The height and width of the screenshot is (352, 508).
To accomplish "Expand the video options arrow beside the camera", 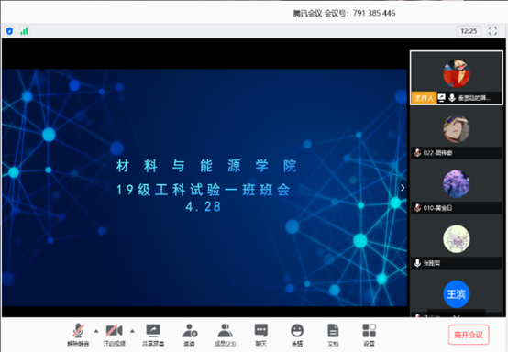I will [x=132, y=331].
